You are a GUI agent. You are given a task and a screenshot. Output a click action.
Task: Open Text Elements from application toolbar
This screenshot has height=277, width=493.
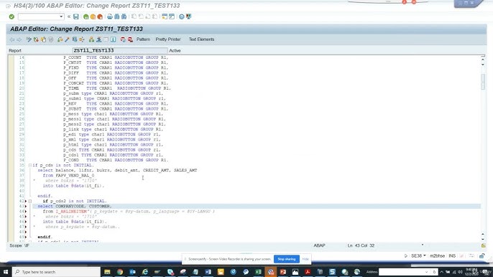pos(201,39)
